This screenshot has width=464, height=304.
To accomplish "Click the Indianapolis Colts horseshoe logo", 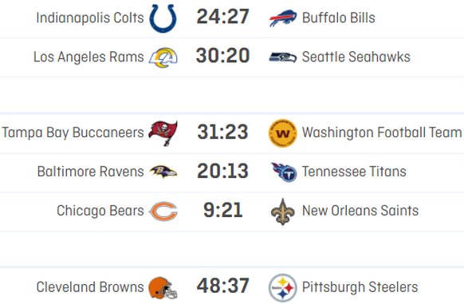I will coord(163,18).
